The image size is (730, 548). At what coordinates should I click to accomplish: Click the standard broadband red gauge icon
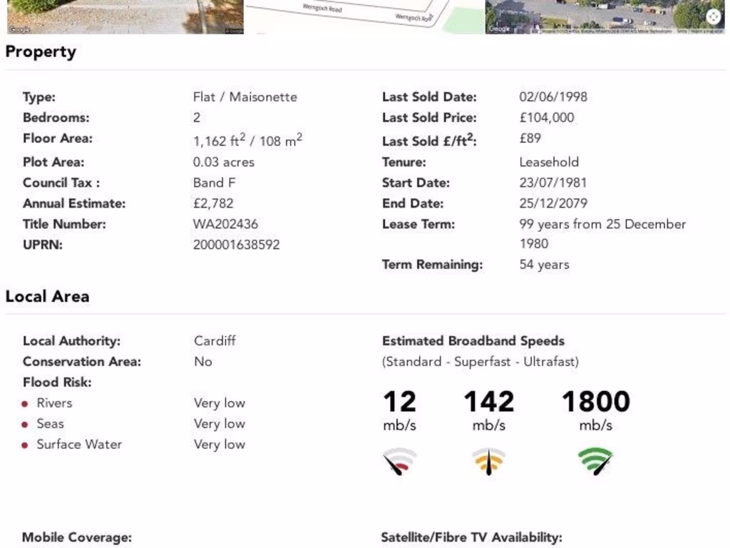tap(399, 462)
